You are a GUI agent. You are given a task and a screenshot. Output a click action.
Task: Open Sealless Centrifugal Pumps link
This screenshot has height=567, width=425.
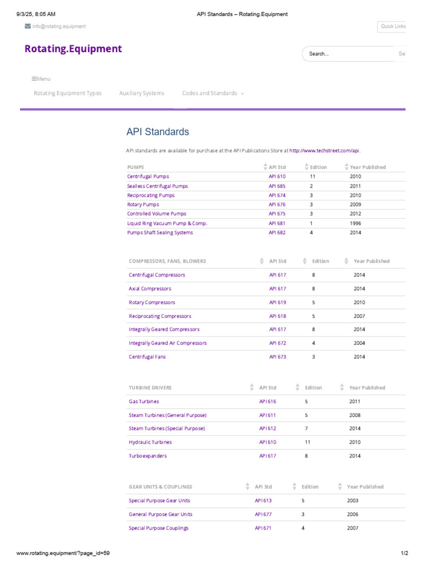pos(157,186)
